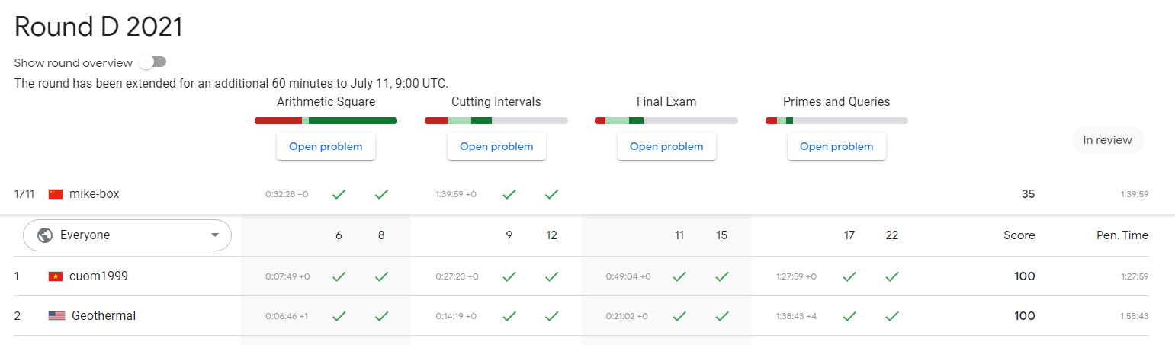Click mike-box's first Cutting Intervals checkmark
The width and height of the screenshot is (1175, 345).
(x=509, y=194)
